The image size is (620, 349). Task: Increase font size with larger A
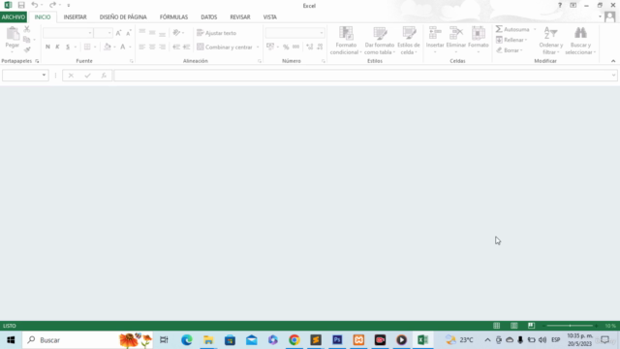pos(118,33)
